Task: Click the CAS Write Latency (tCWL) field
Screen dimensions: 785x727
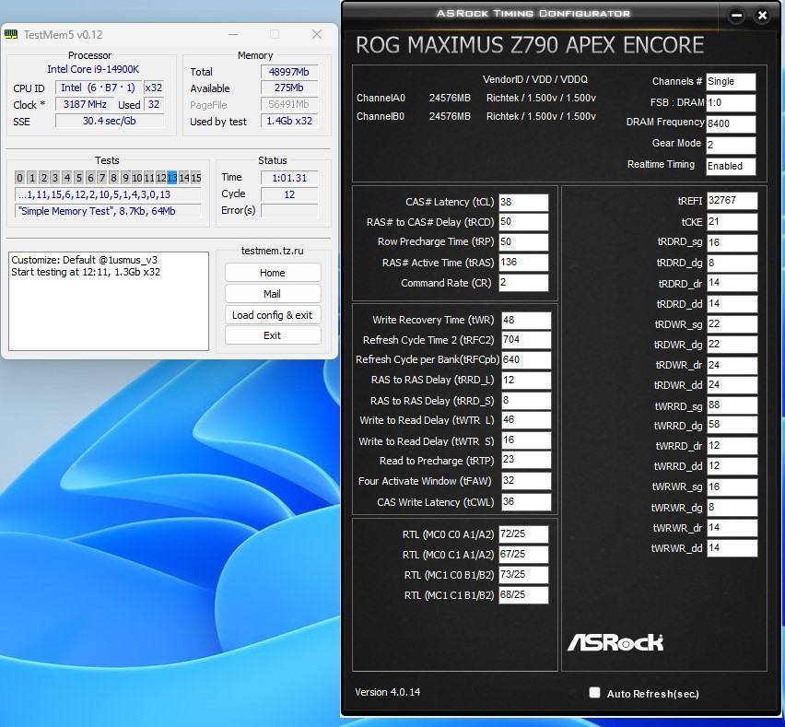Action: tap(526, 501)
